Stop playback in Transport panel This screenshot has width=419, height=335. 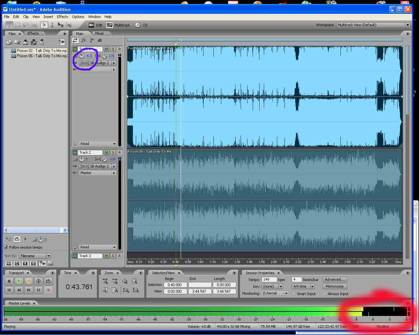[x=9, y=281]
